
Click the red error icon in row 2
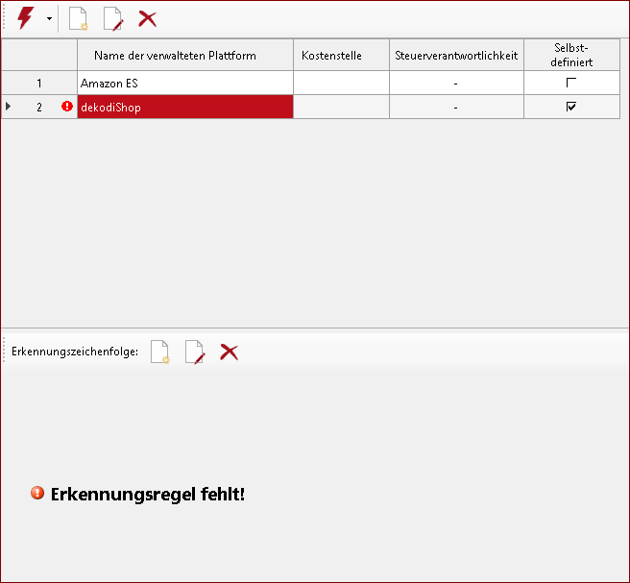(67, 106)
